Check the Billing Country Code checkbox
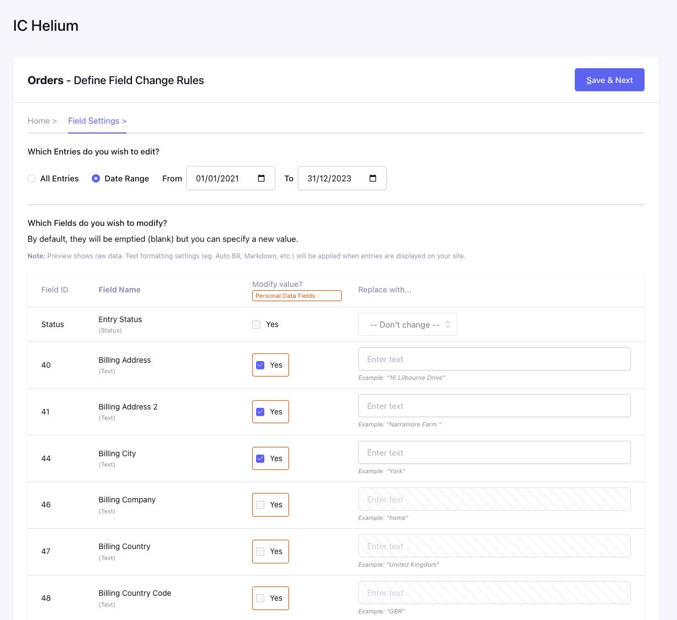This screenshot has height=620, width=677. click(260, 598)
